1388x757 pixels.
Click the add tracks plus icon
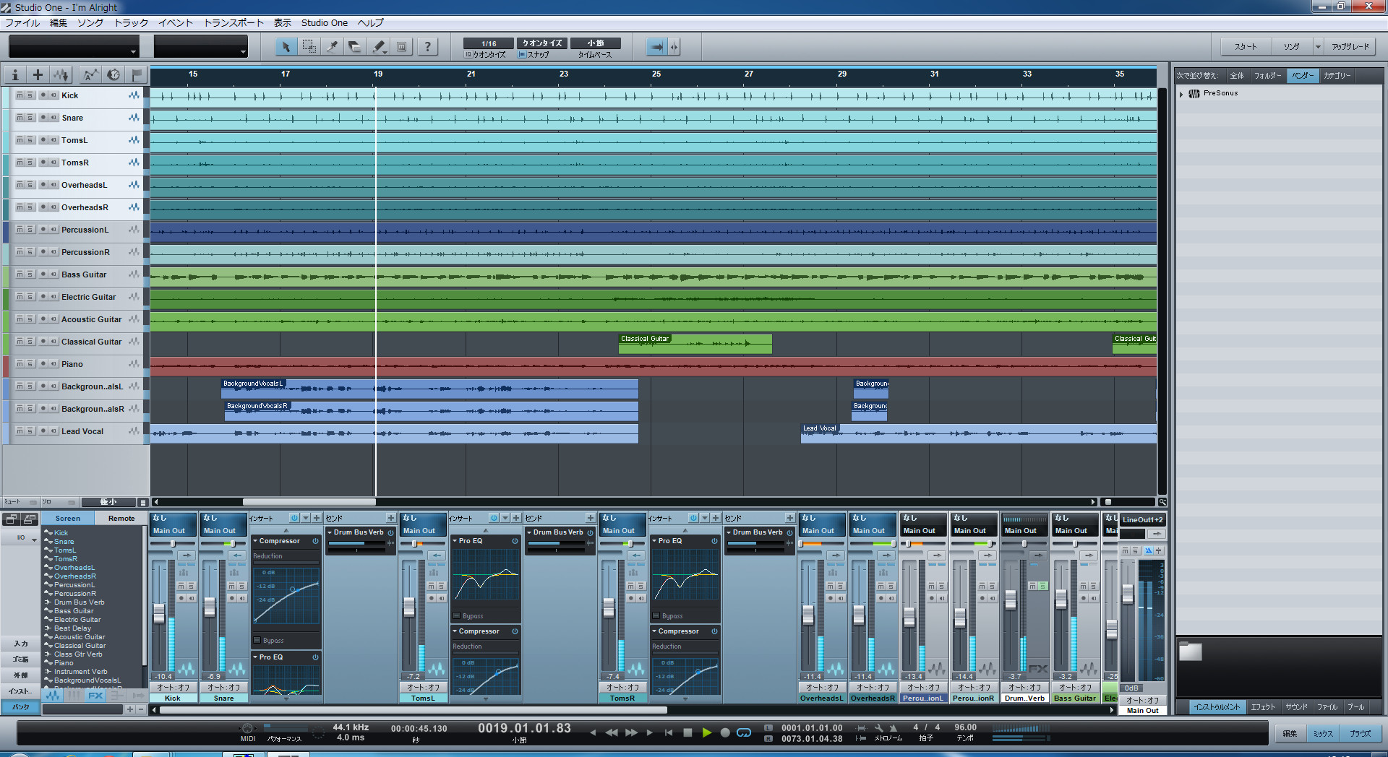point(38,74)
